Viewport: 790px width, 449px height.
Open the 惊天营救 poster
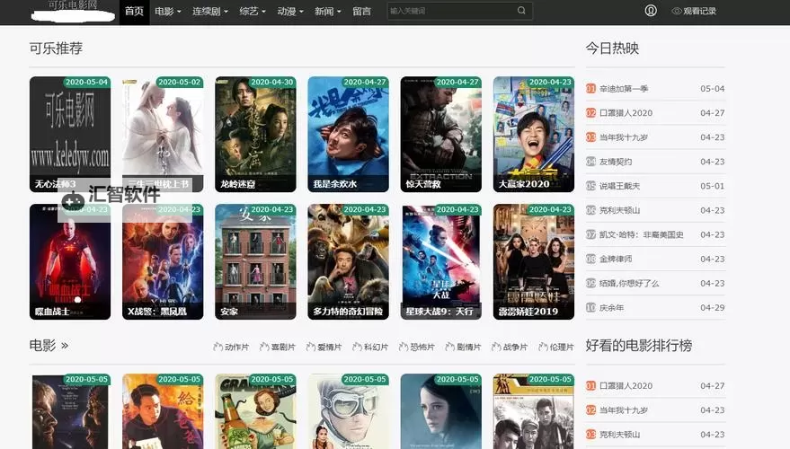[x=441, y=134]
